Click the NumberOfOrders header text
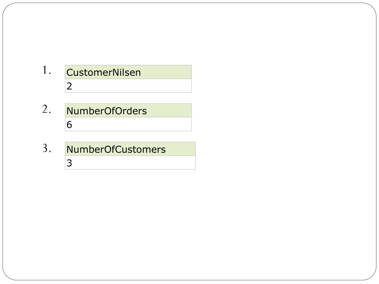The width and height of the screenshot is (379, 284). click(x=107, y=111)
